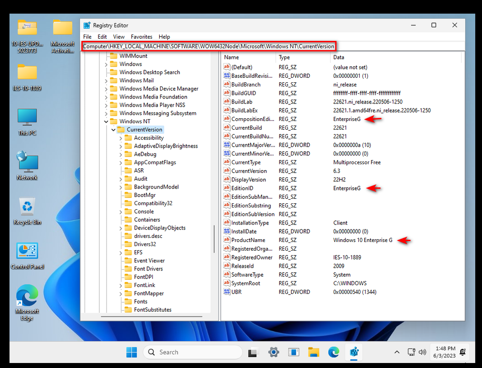Select the Compatibility32 key folder icon
Viewport: 482px width, 368px height.
pyautogui.click(x=128, y=203)
